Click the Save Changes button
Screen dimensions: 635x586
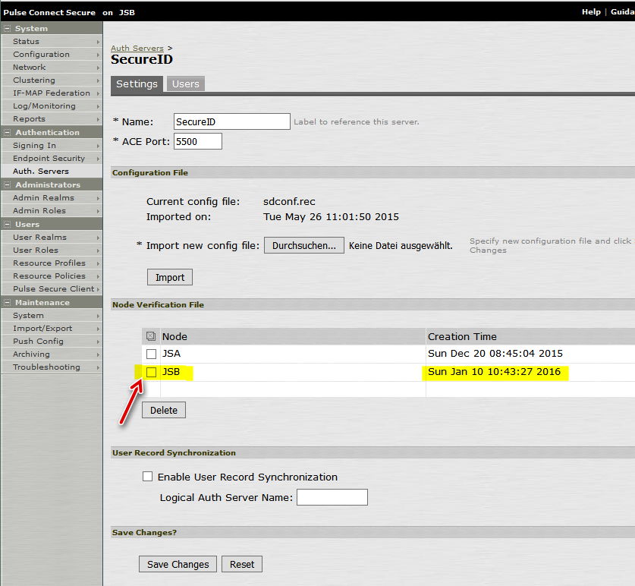tap(178, 564)
